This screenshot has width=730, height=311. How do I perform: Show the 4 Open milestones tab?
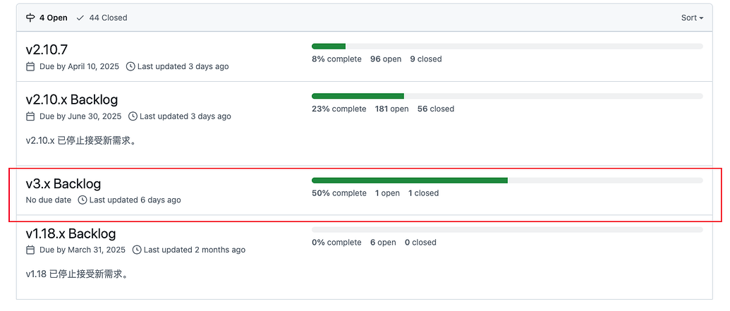(48, 18)
